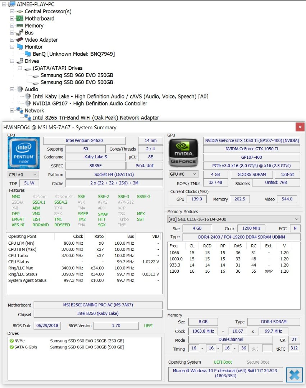The height and width of the screenshot is (388, 306).
Task: Expand the Video Adapter node
Action: [12, 40]
